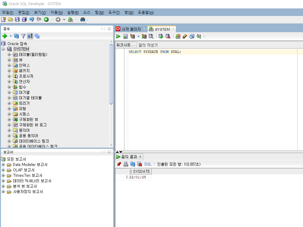Expand the 인덱스 tree node
This screenshot has height=227, width=303.
9,65
